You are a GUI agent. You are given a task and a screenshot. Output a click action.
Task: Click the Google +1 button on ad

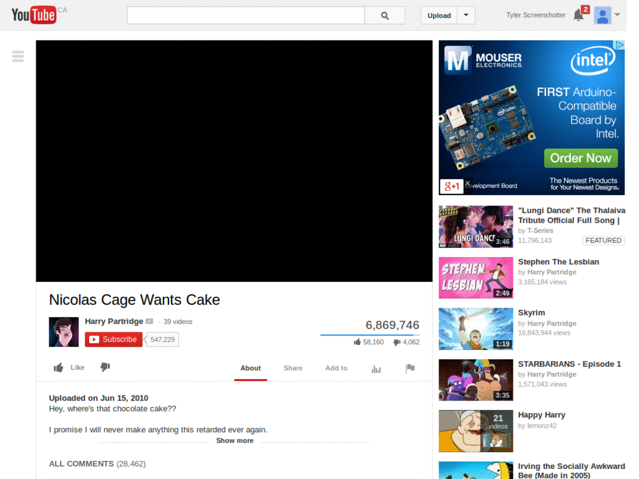click(x=452, y=186)
